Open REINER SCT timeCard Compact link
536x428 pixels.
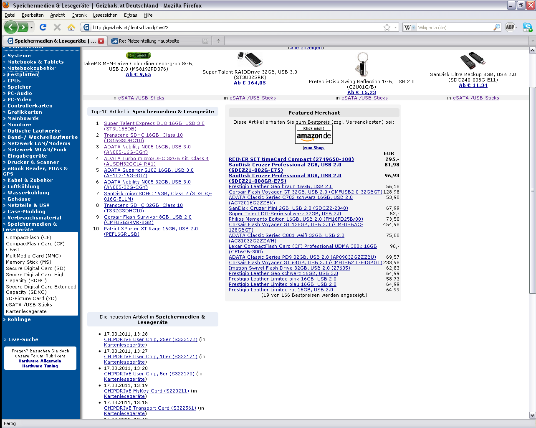(x=291, y=159)
